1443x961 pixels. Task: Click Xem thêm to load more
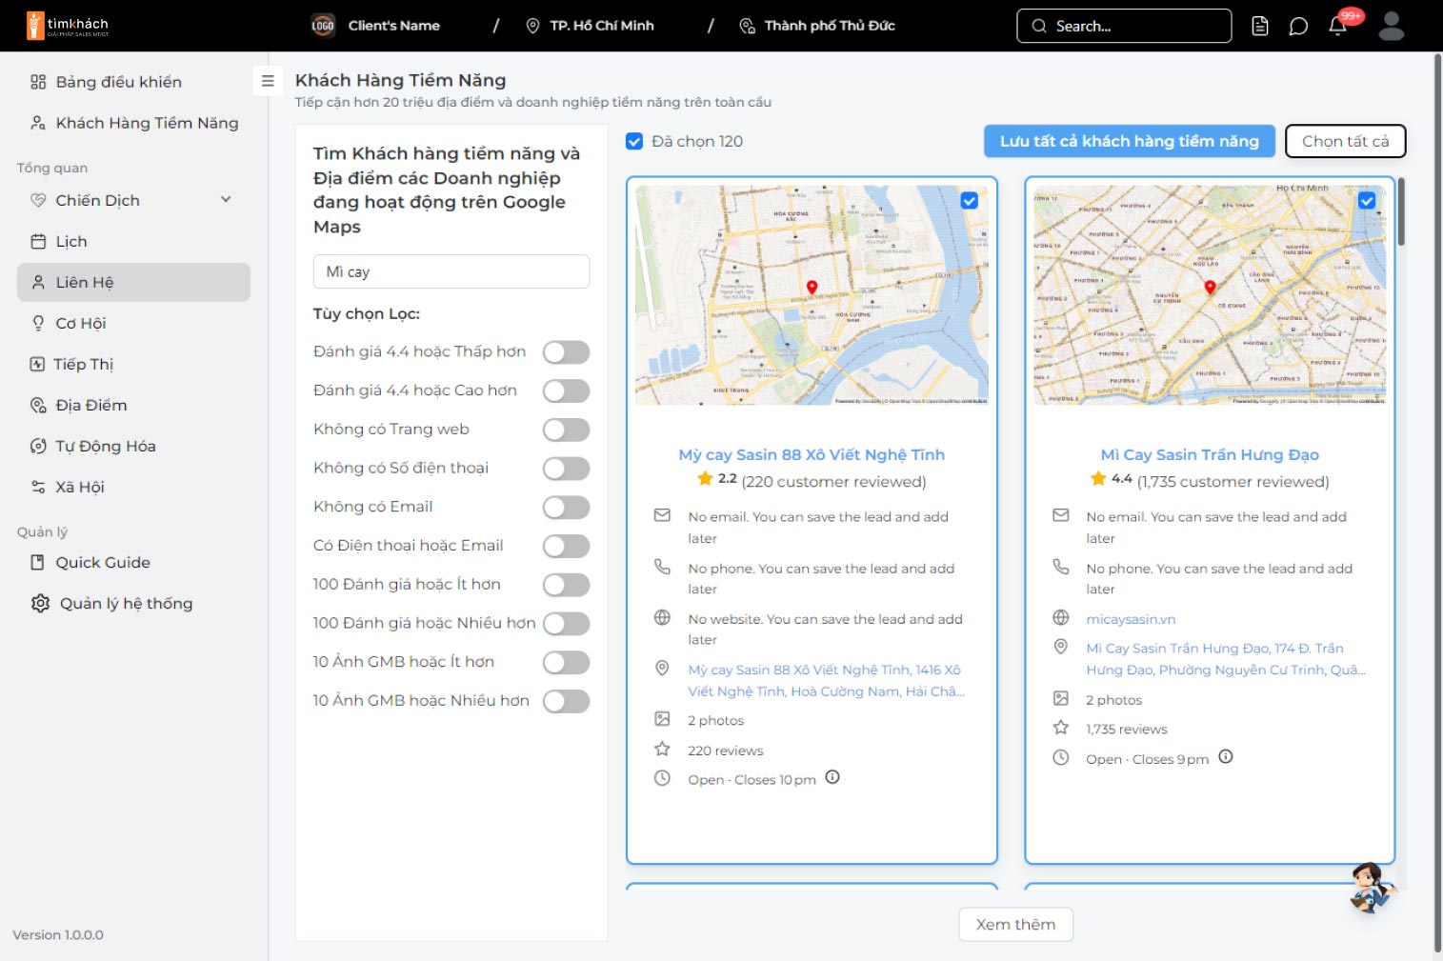[x=1015, y=924]
